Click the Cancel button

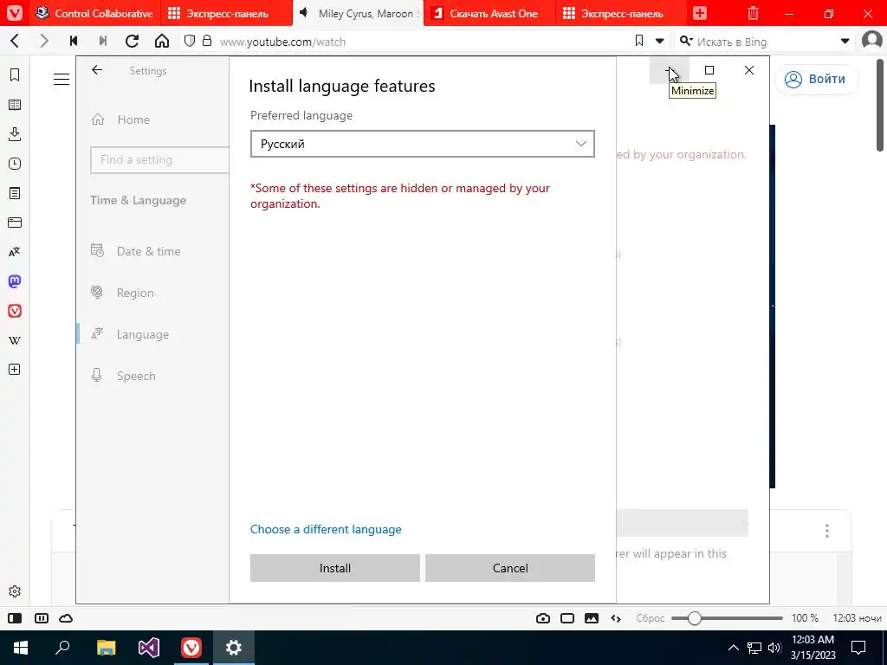coord(509,568)
